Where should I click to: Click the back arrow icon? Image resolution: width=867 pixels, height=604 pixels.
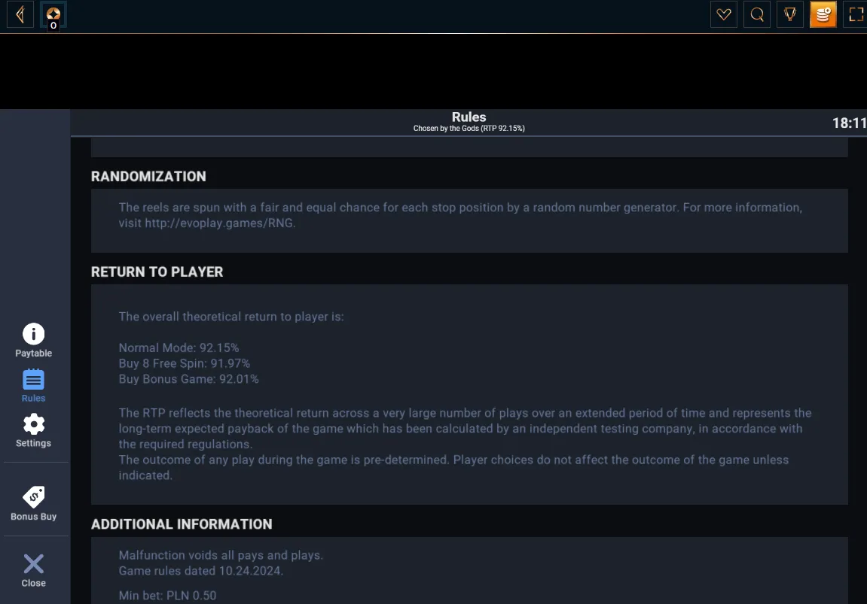(x=20, y=14)
